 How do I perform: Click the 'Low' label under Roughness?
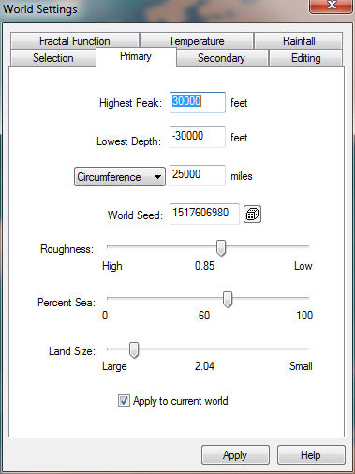coord(303,266)
